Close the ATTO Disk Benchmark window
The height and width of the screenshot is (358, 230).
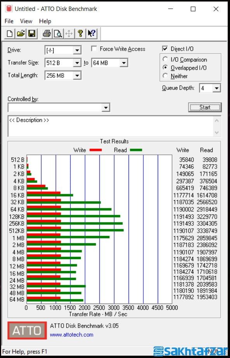[216, 9]
